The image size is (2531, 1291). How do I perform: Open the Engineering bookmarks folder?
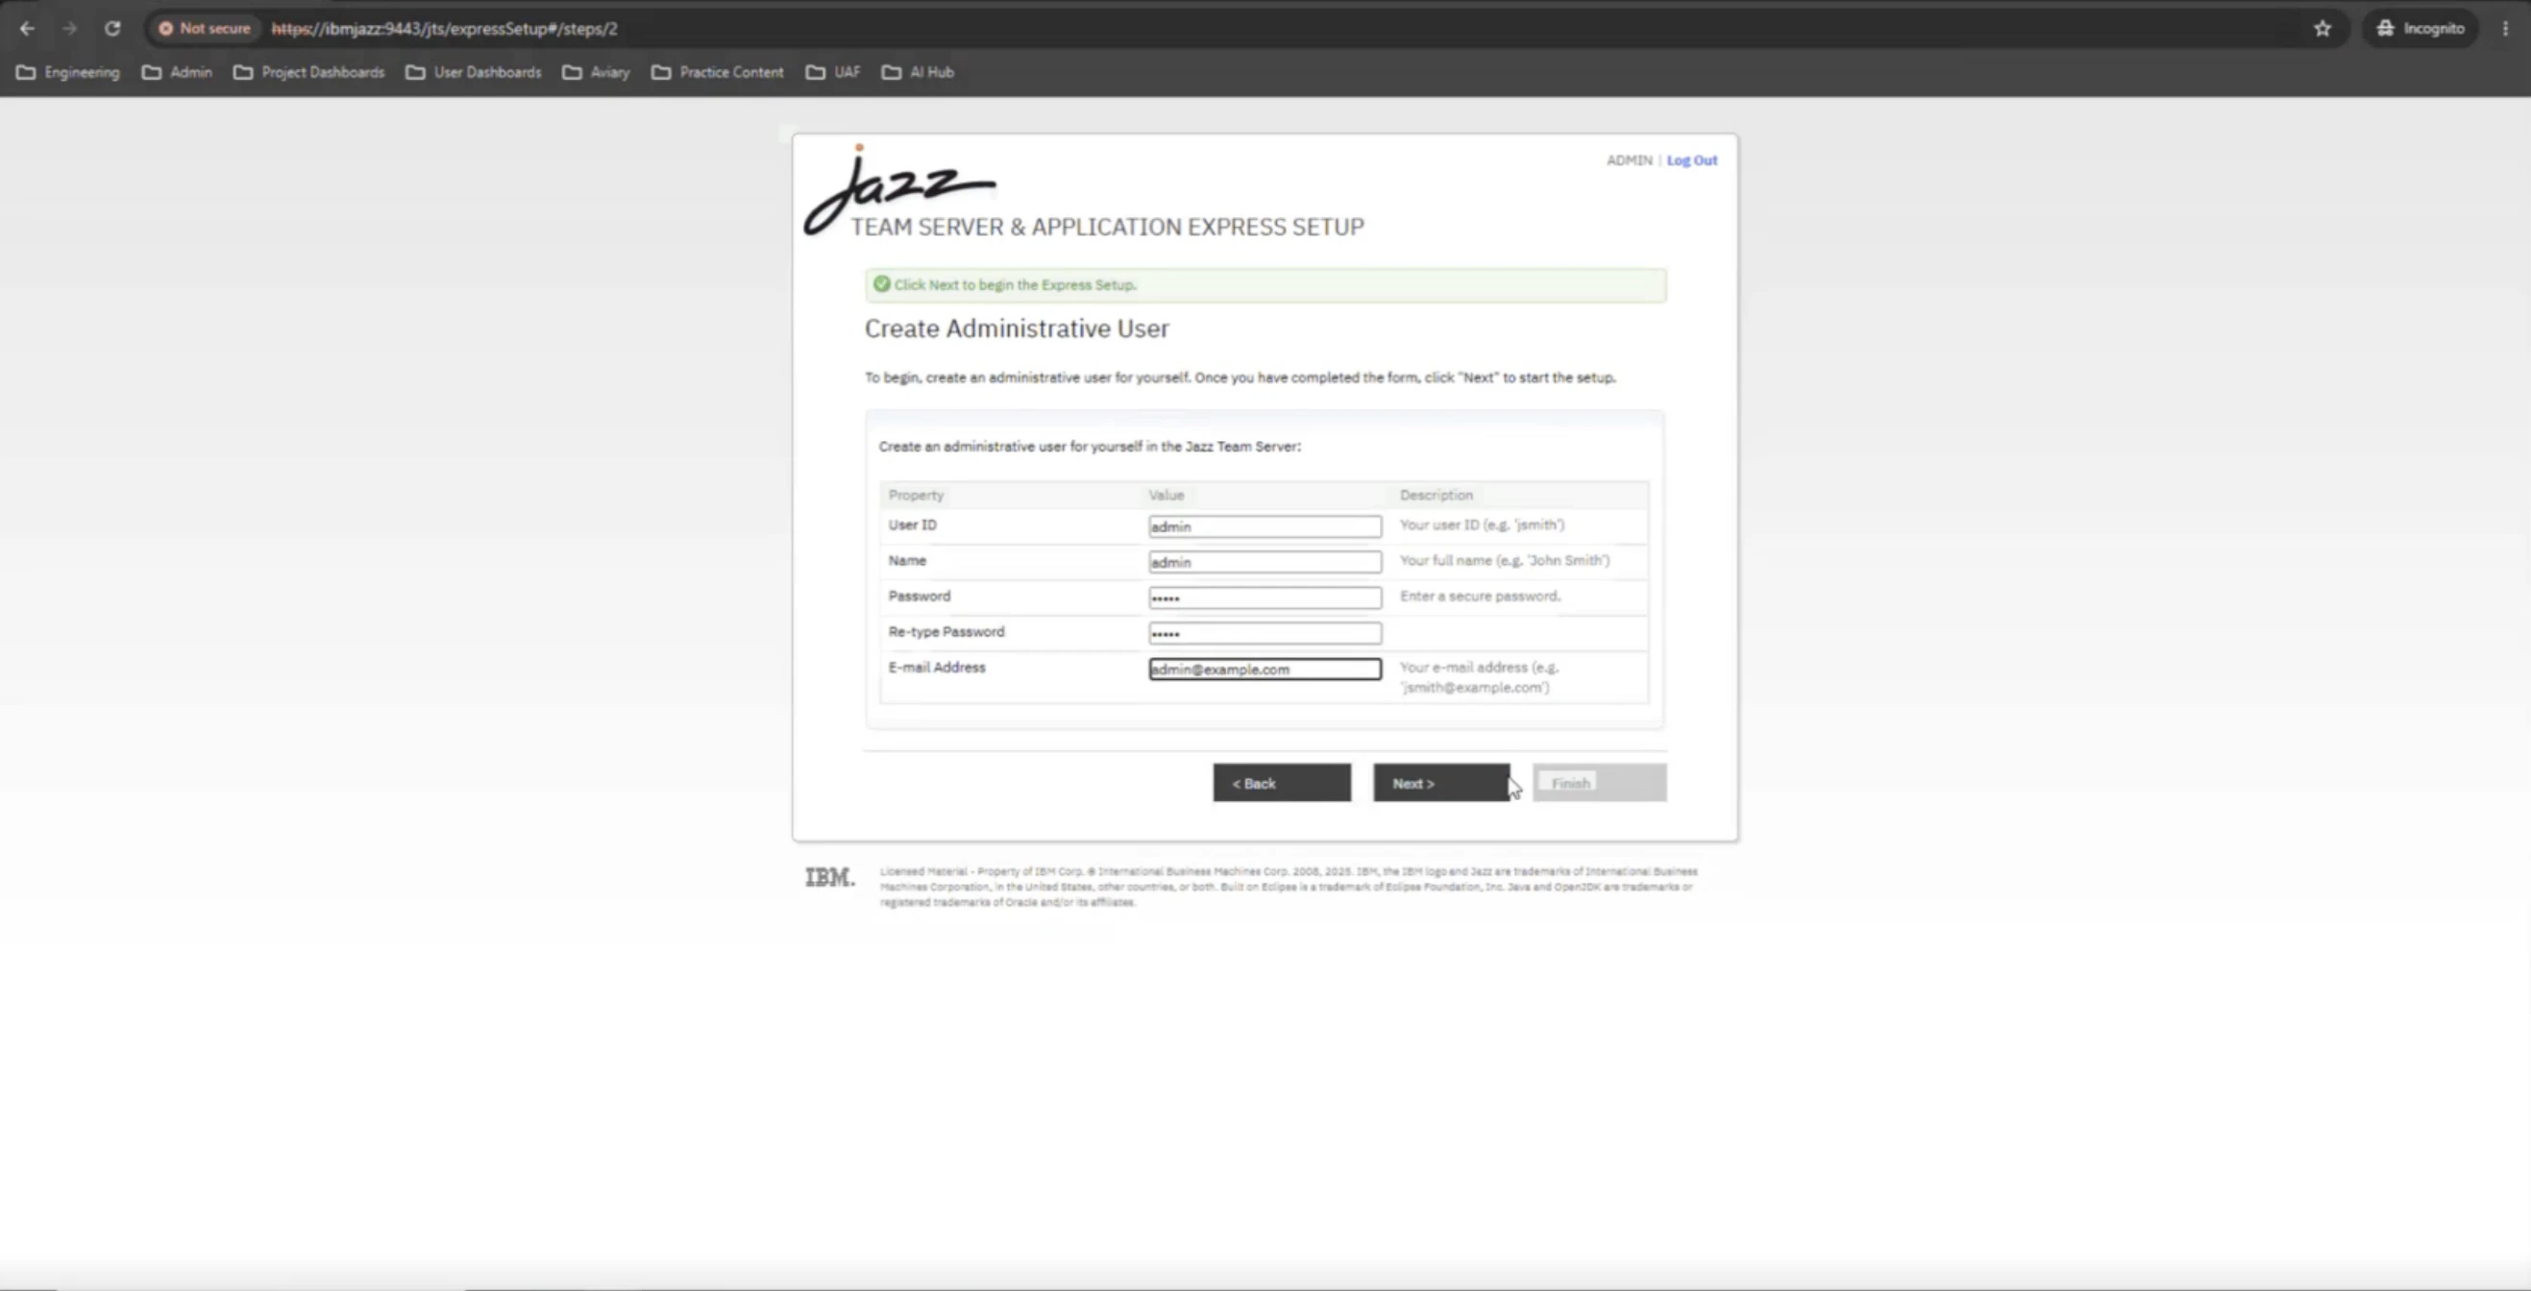(x=68, y=72)
